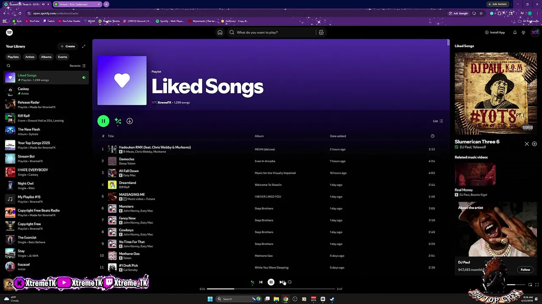Click the Spotify logo
Viewport: 542px width, 304px height.
(9, 33)
